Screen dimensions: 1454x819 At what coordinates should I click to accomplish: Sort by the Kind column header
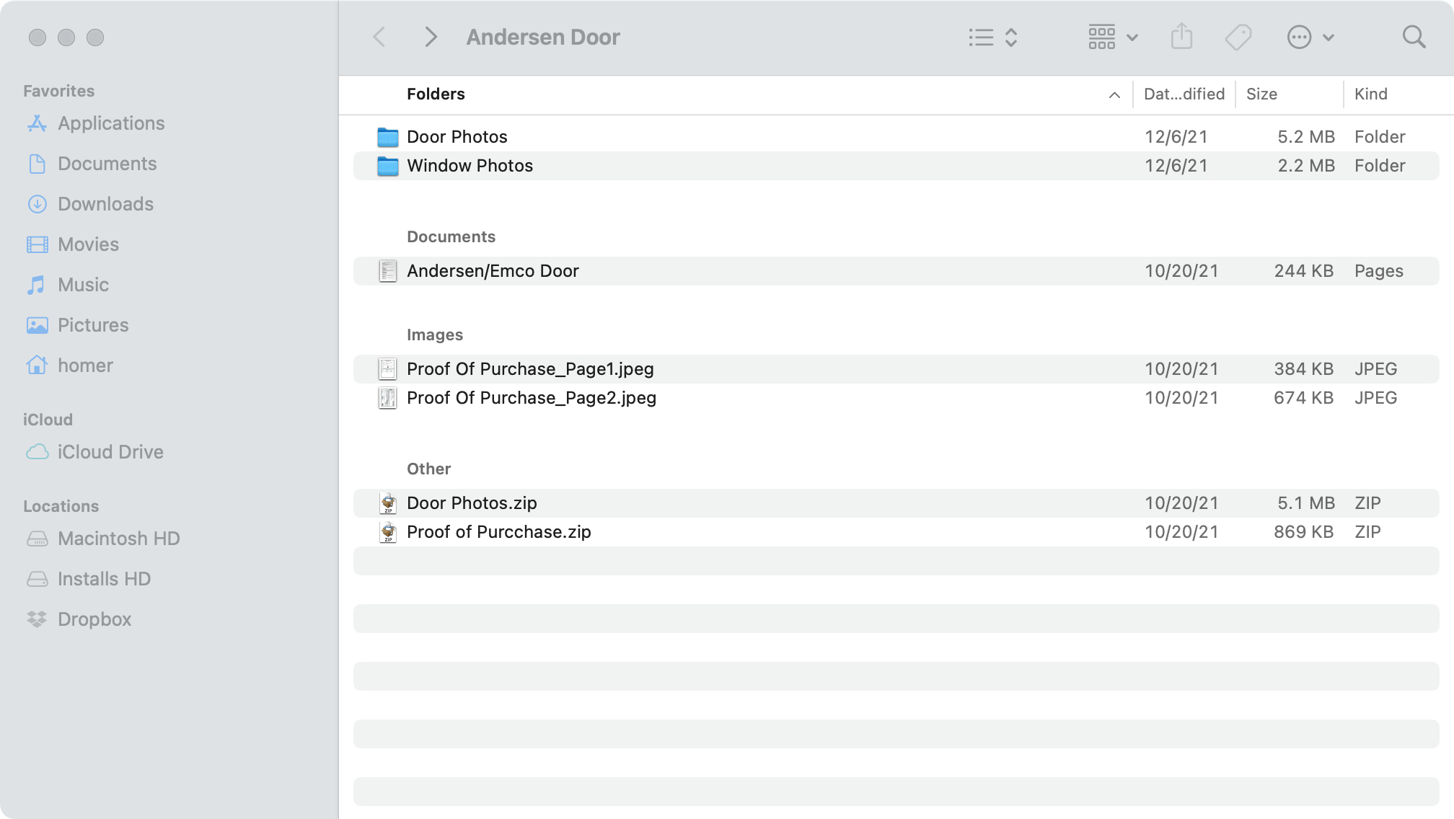tap(1371, 94)
